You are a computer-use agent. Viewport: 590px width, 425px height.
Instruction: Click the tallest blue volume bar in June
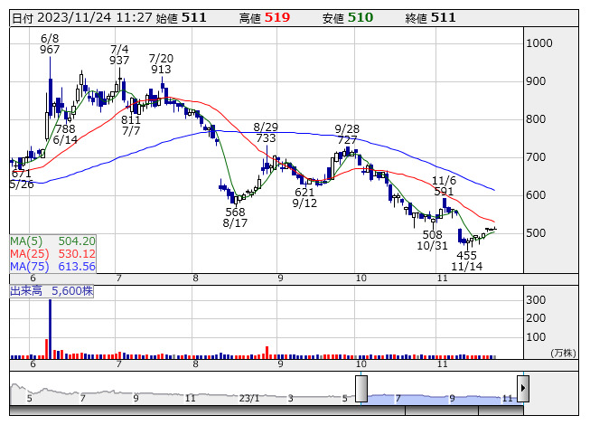(51, 328)
